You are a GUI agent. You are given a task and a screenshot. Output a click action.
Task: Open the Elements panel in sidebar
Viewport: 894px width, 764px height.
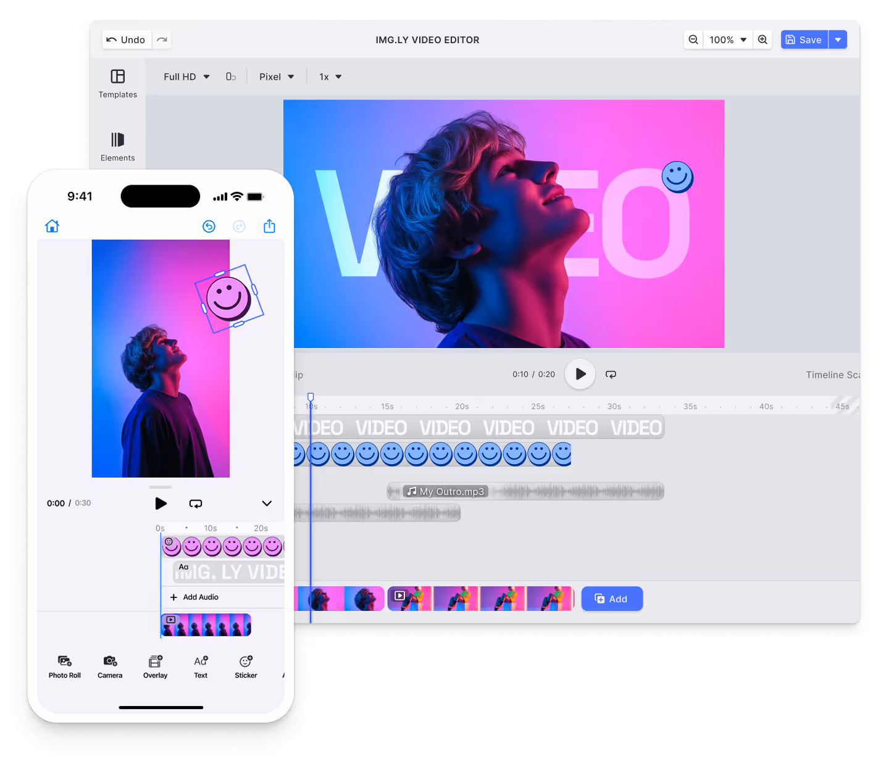point(118,147)
